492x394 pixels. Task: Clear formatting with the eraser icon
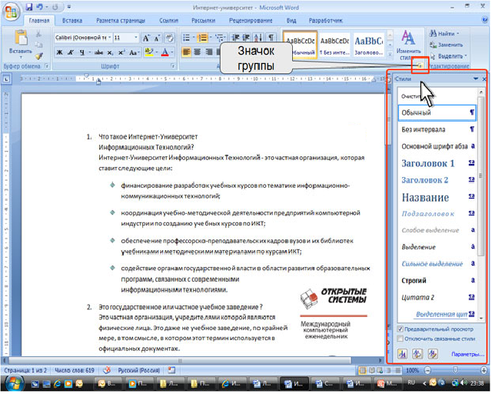(x=170, y=38)
